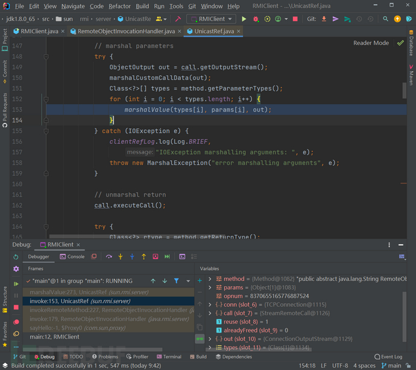Click the Git Push green icon
Screen dimensions: 416x370
point(347,19)
